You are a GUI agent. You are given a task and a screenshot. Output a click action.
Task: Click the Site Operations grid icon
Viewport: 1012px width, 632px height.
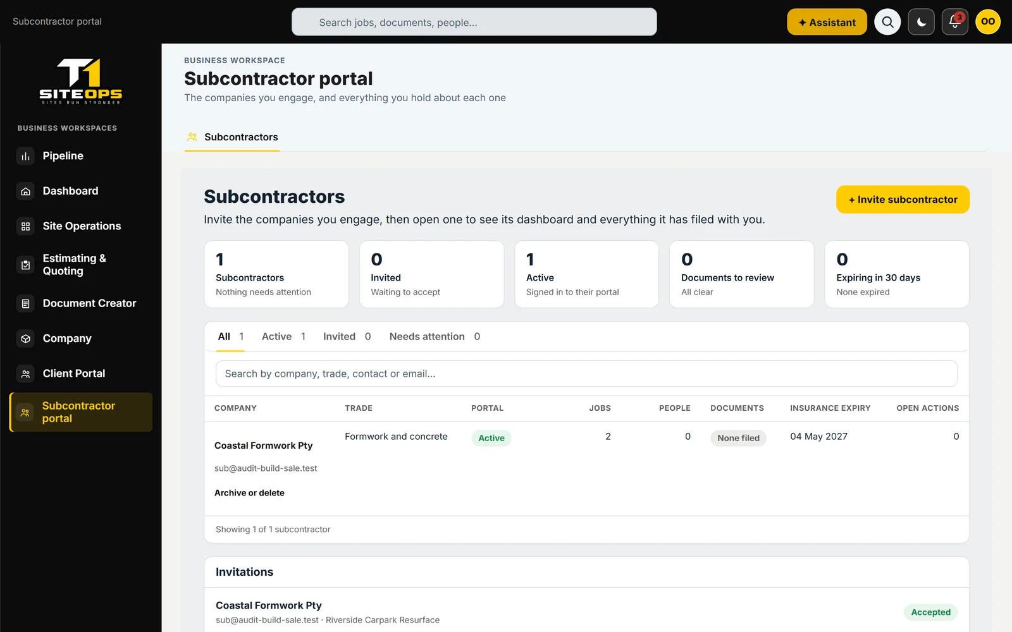pyautogui.click(x=25, y=226)
